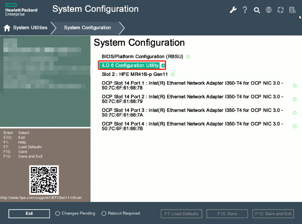Toggle the Changes Pending indicator
The height and width of the screenshot is (224, 302).
(x=58, y=213)
